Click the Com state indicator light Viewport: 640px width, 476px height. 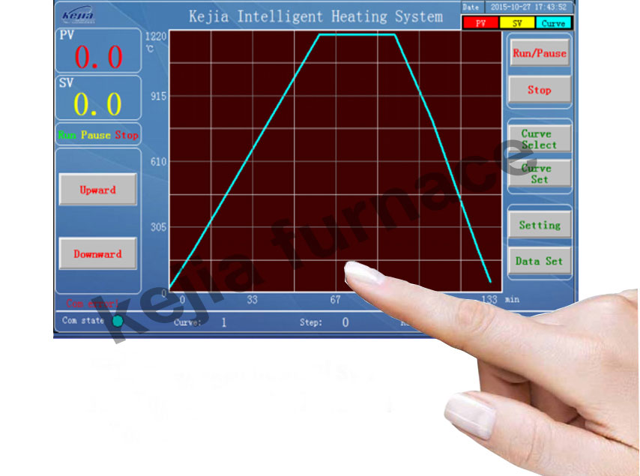pos(118,322)
